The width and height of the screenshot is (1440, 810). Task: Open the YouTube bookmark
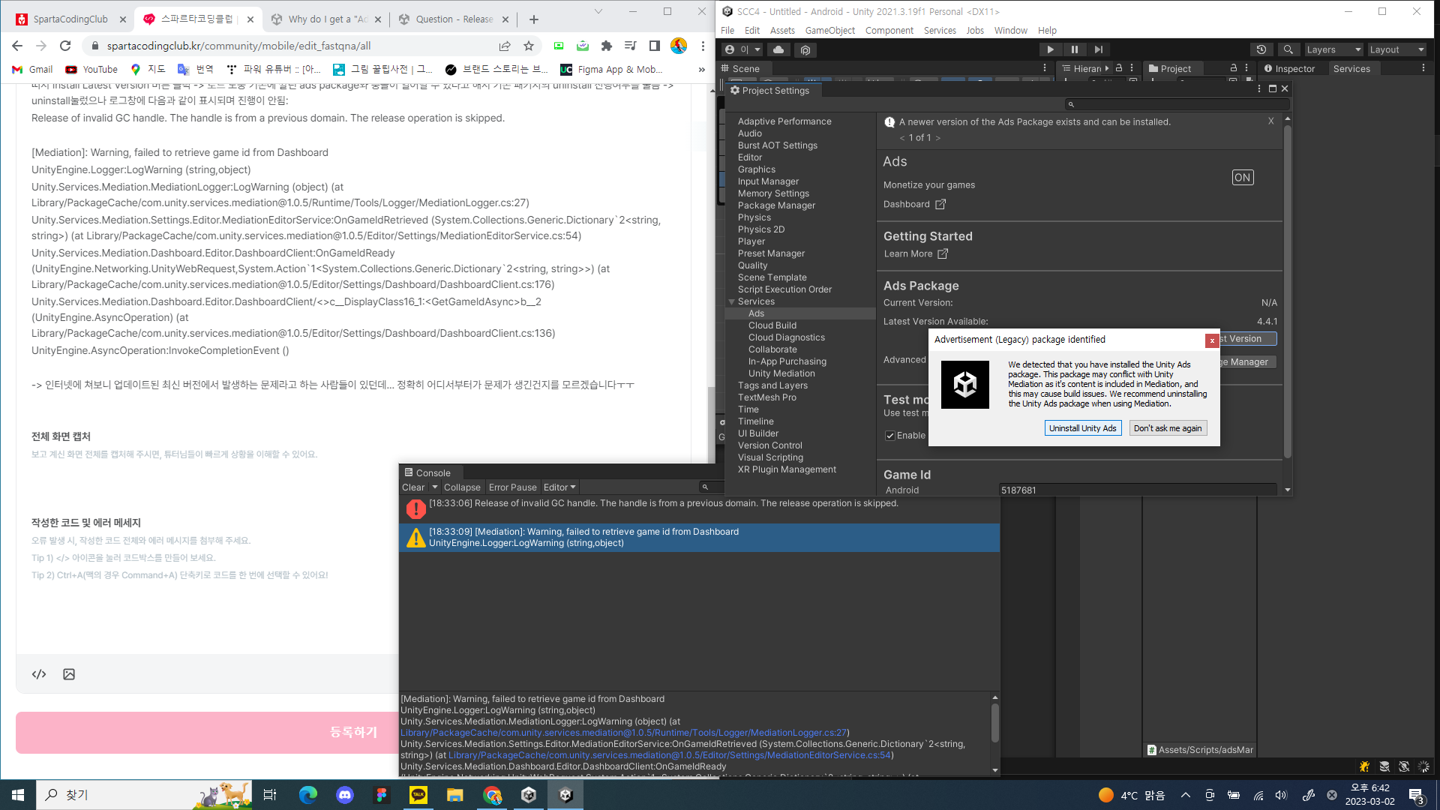click(x=91, y=70)
